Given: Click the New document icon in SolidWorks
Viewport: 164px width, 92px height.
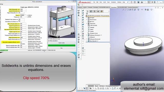Looking at the screenshot, I should (131, 2).
